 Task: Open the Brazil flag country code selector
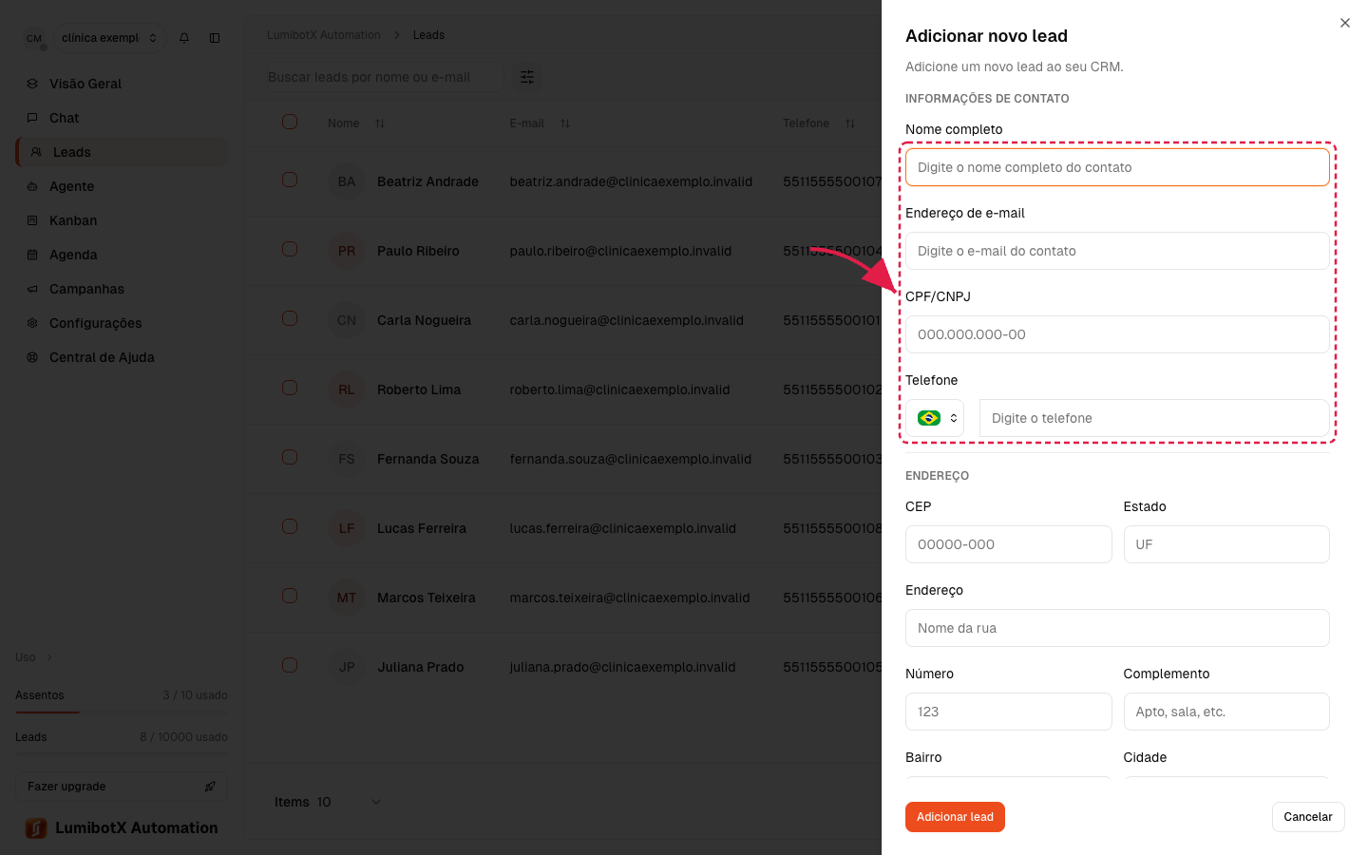(935, 418)
